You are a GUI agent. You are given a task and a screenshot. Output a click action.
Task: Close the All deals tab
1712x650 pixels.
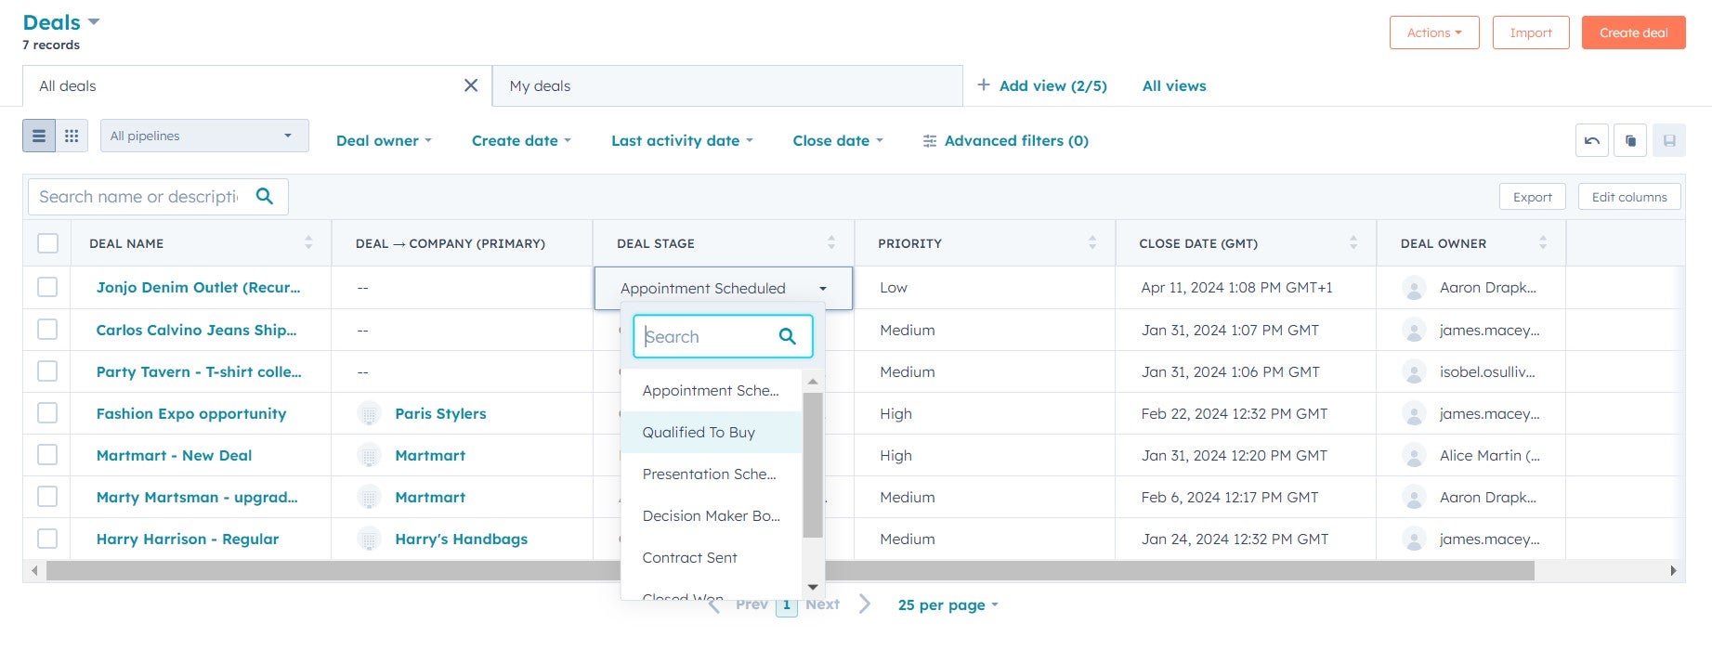(471, 85)
